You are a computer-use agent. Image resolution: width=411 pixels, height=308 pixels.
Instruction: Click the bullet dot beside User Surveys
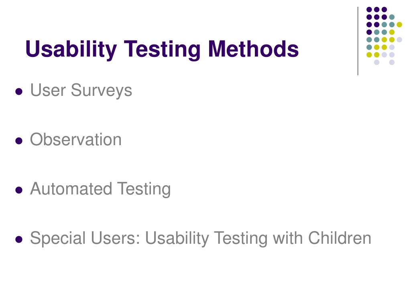pyautogui.click(x=19, y=91)
